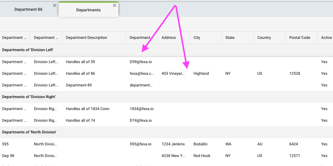Select the Bodallin city cell

[x=201, y=144]
